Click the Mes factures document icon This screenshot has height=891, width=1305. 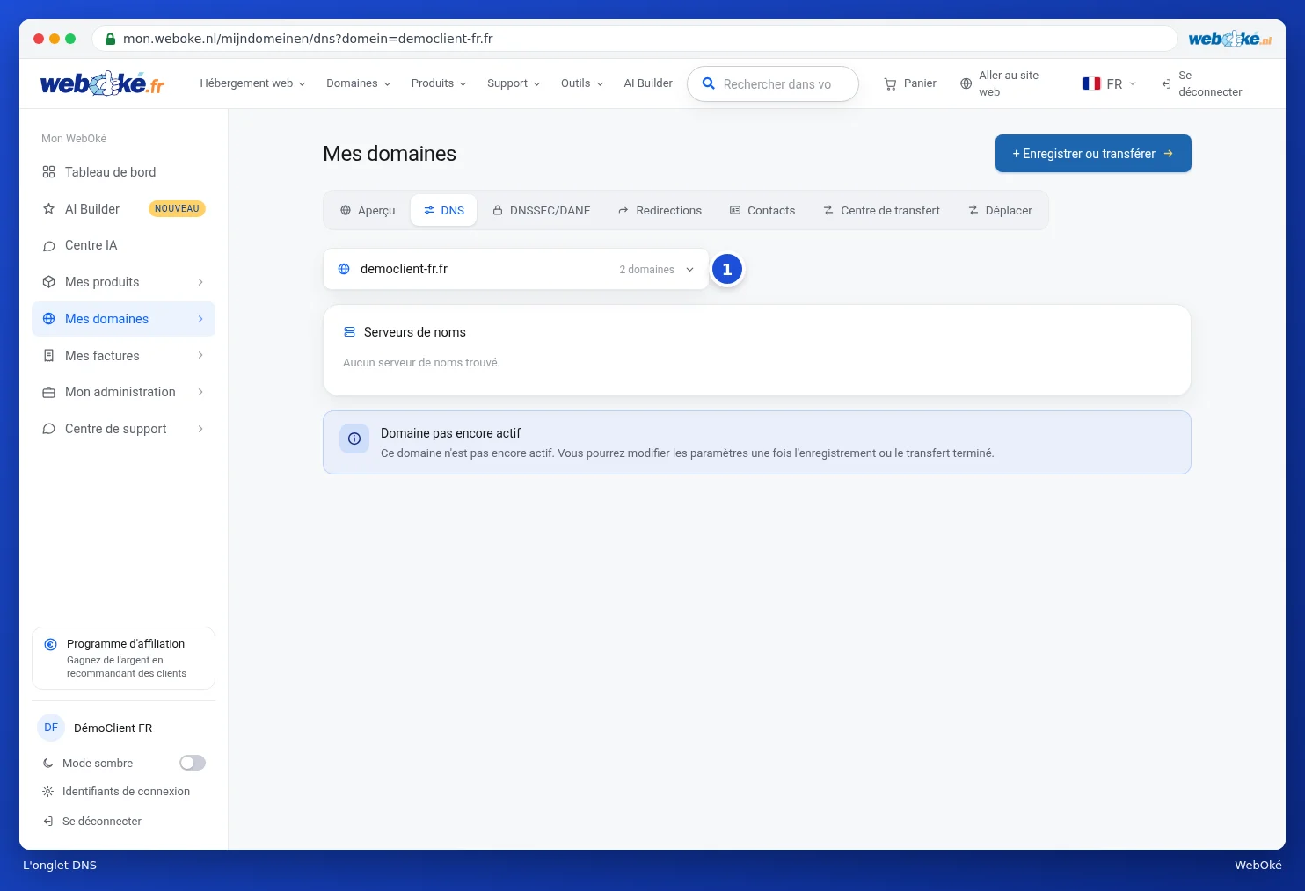48,356
